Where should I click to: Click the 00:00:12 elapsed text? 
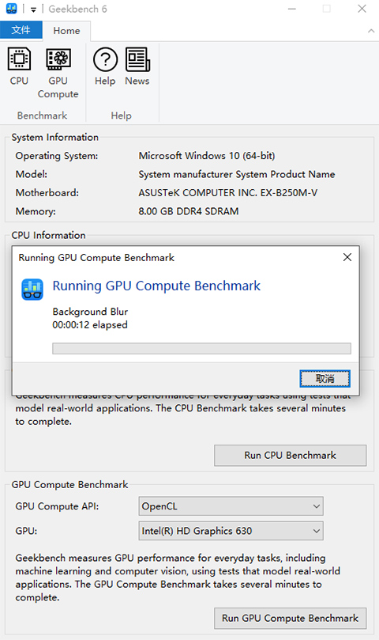tap(90, 325)
